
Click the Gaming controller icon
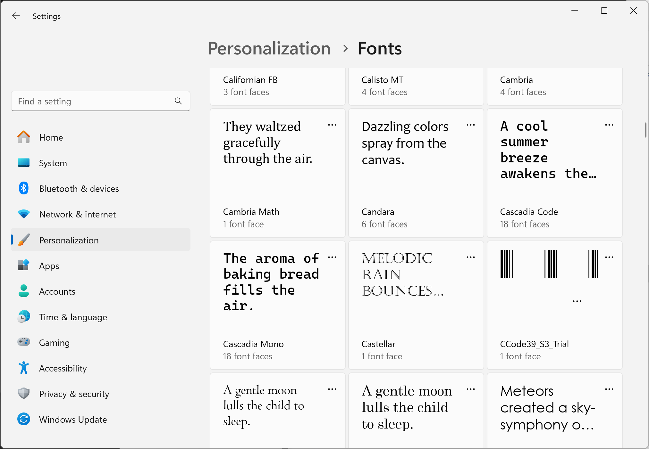24,342
